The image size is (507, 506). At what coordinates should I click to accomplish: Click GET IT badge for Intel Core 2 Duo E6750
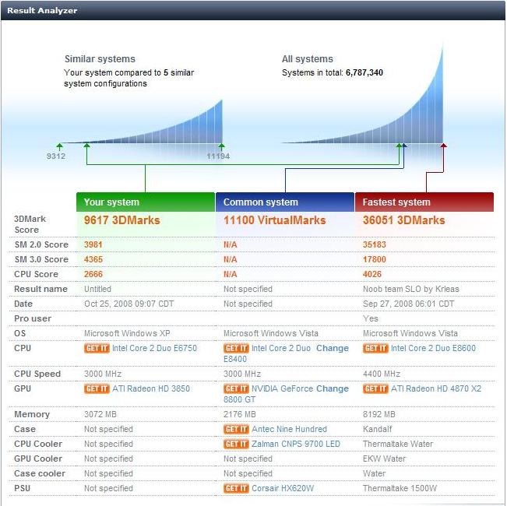[97, 348]
